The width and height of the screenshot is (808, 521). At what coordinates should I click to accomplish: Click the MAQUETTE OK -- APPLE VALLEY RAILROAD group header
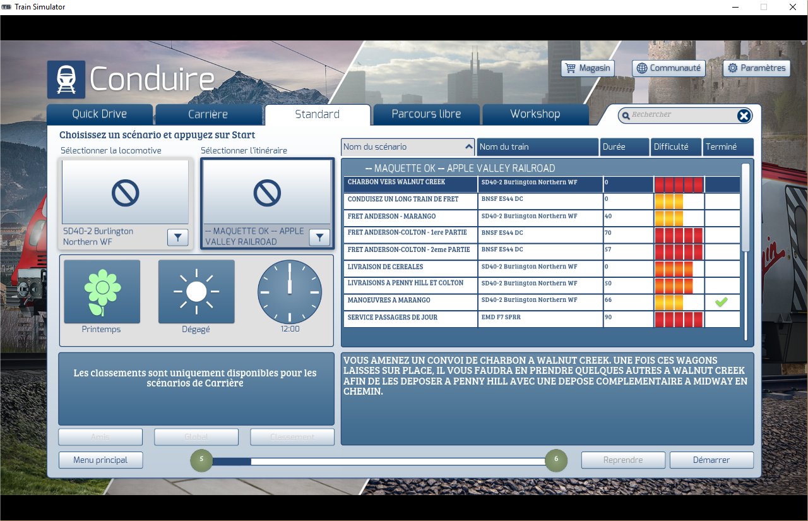tap(460, 169)
